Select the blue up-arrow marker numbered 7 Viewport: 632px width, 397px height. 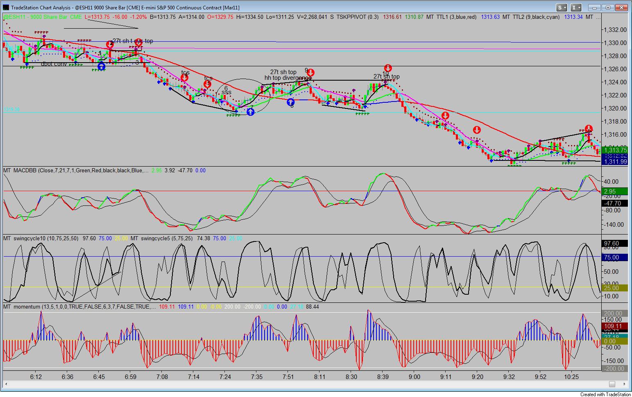click(x=250, y=111)
